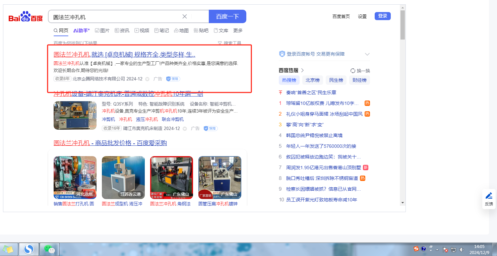Click the 保障 badge on the 靖江奥克 ad
The height and width of the screenshot is (256, 497).
point(211,128)
